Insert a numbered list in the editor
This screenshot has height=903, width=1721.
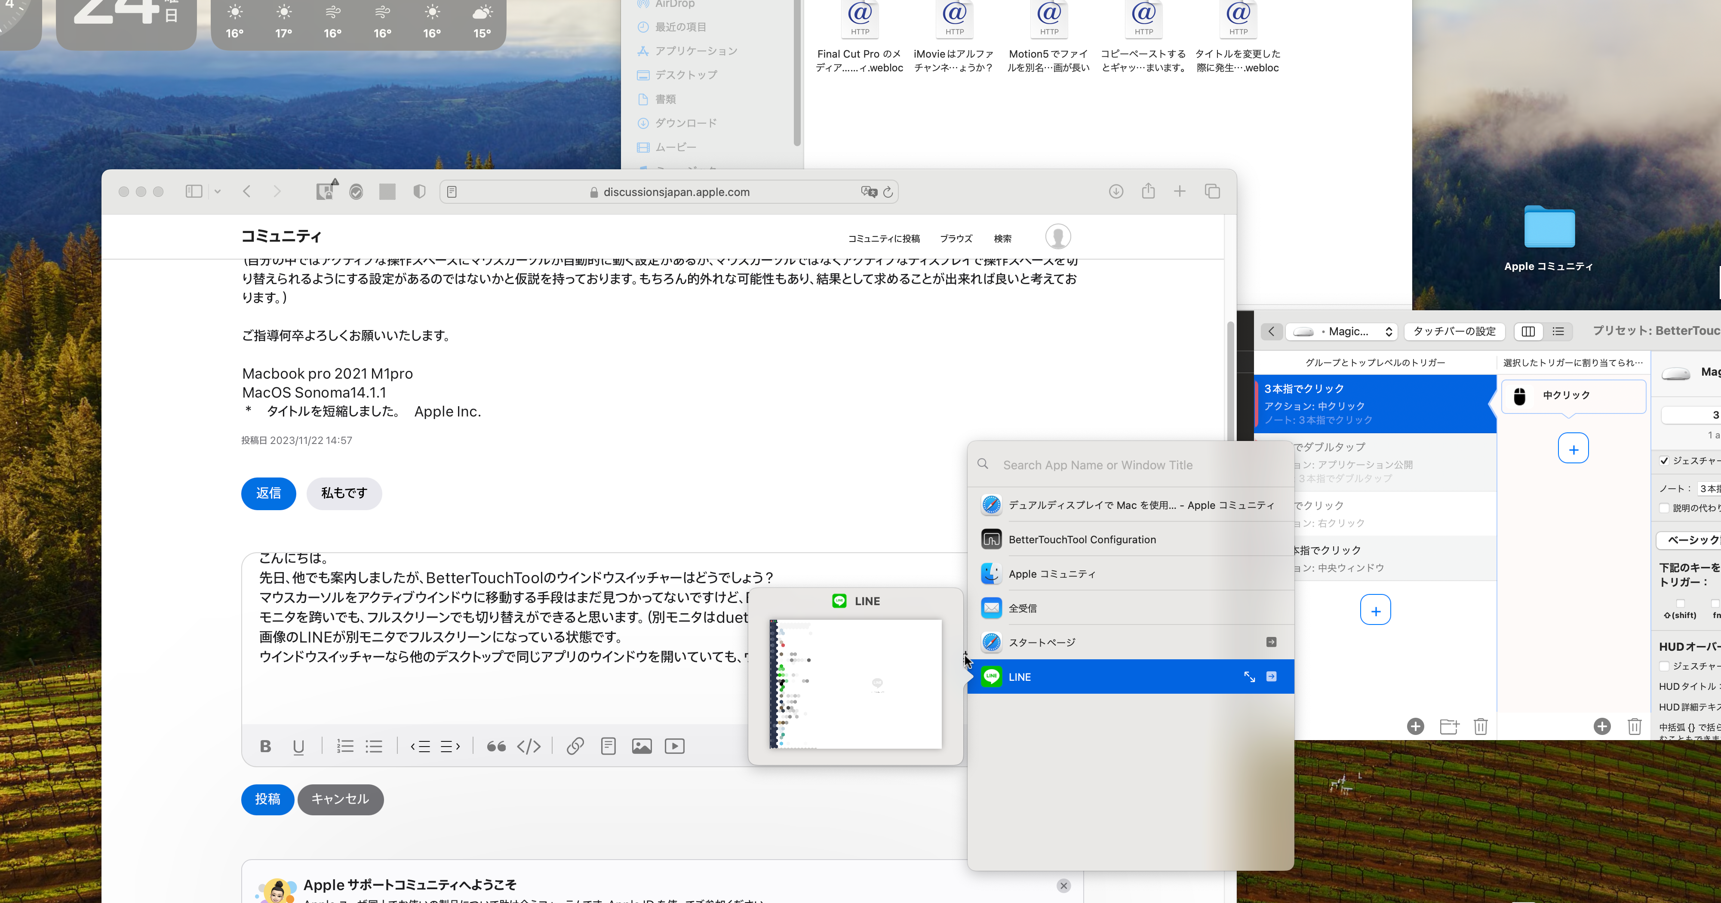[x=345, y=746]
